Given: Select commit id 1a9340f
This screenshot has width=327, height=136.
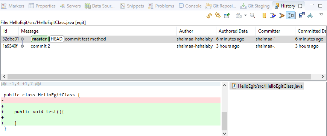Looking at the screenshot, I should click(10, 46).
